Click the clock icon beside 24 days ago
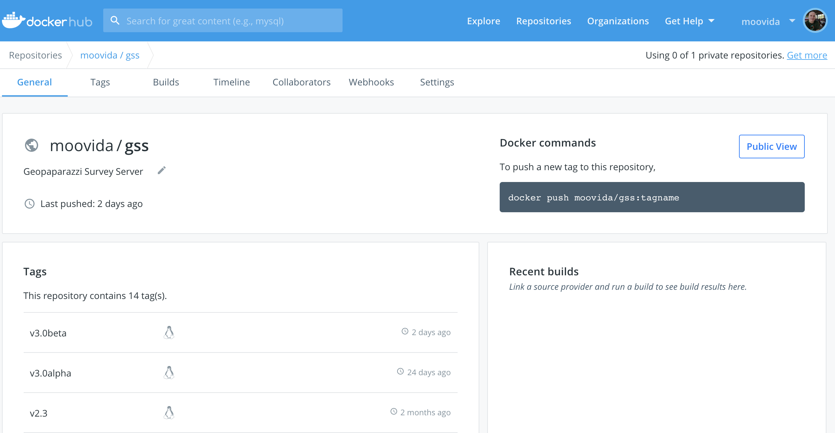This screenshot has width=835, height=433. coord(400,372)
